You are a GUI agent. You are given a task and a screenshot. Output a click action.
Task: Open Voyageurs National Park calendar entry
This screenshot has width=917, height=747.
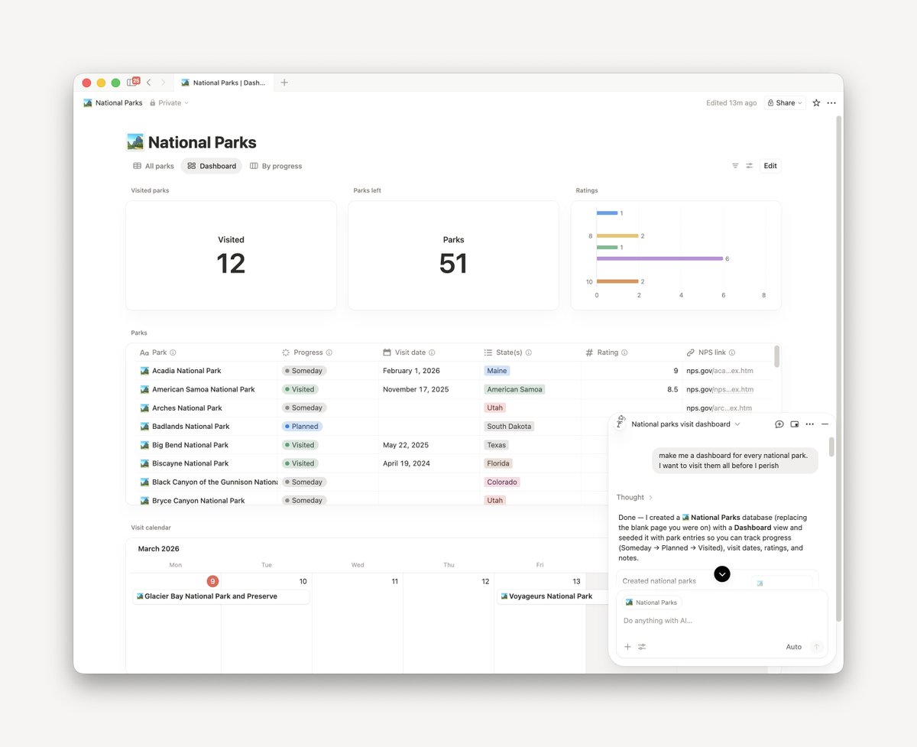(552, 596)
